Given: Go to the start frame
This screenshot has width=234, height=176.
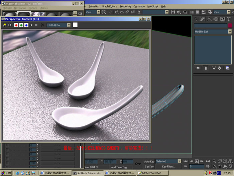Looking at the screenshot, I should point(186,161).
